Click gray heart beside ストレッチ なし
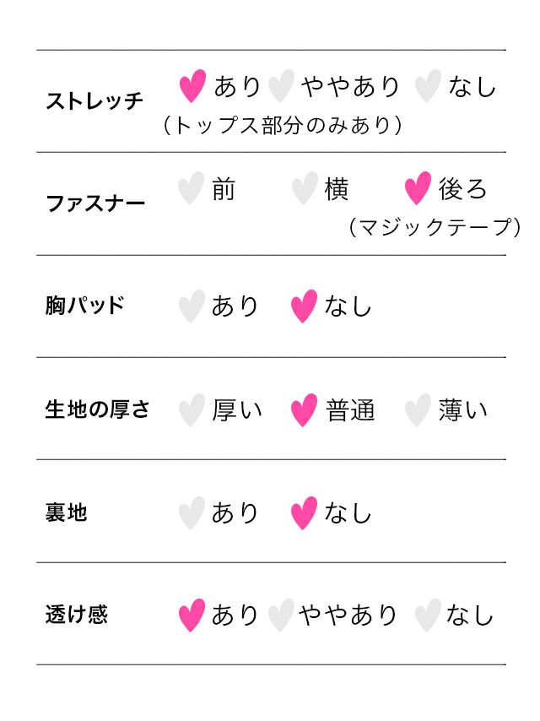The width and height of the screenshot is (540, 721). (x=429, y=85)
